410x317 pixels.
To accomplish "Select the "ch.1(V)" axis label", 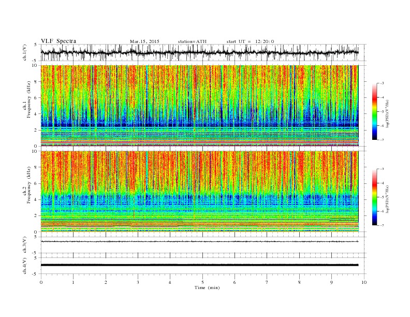I will click(x=25, y=52).
